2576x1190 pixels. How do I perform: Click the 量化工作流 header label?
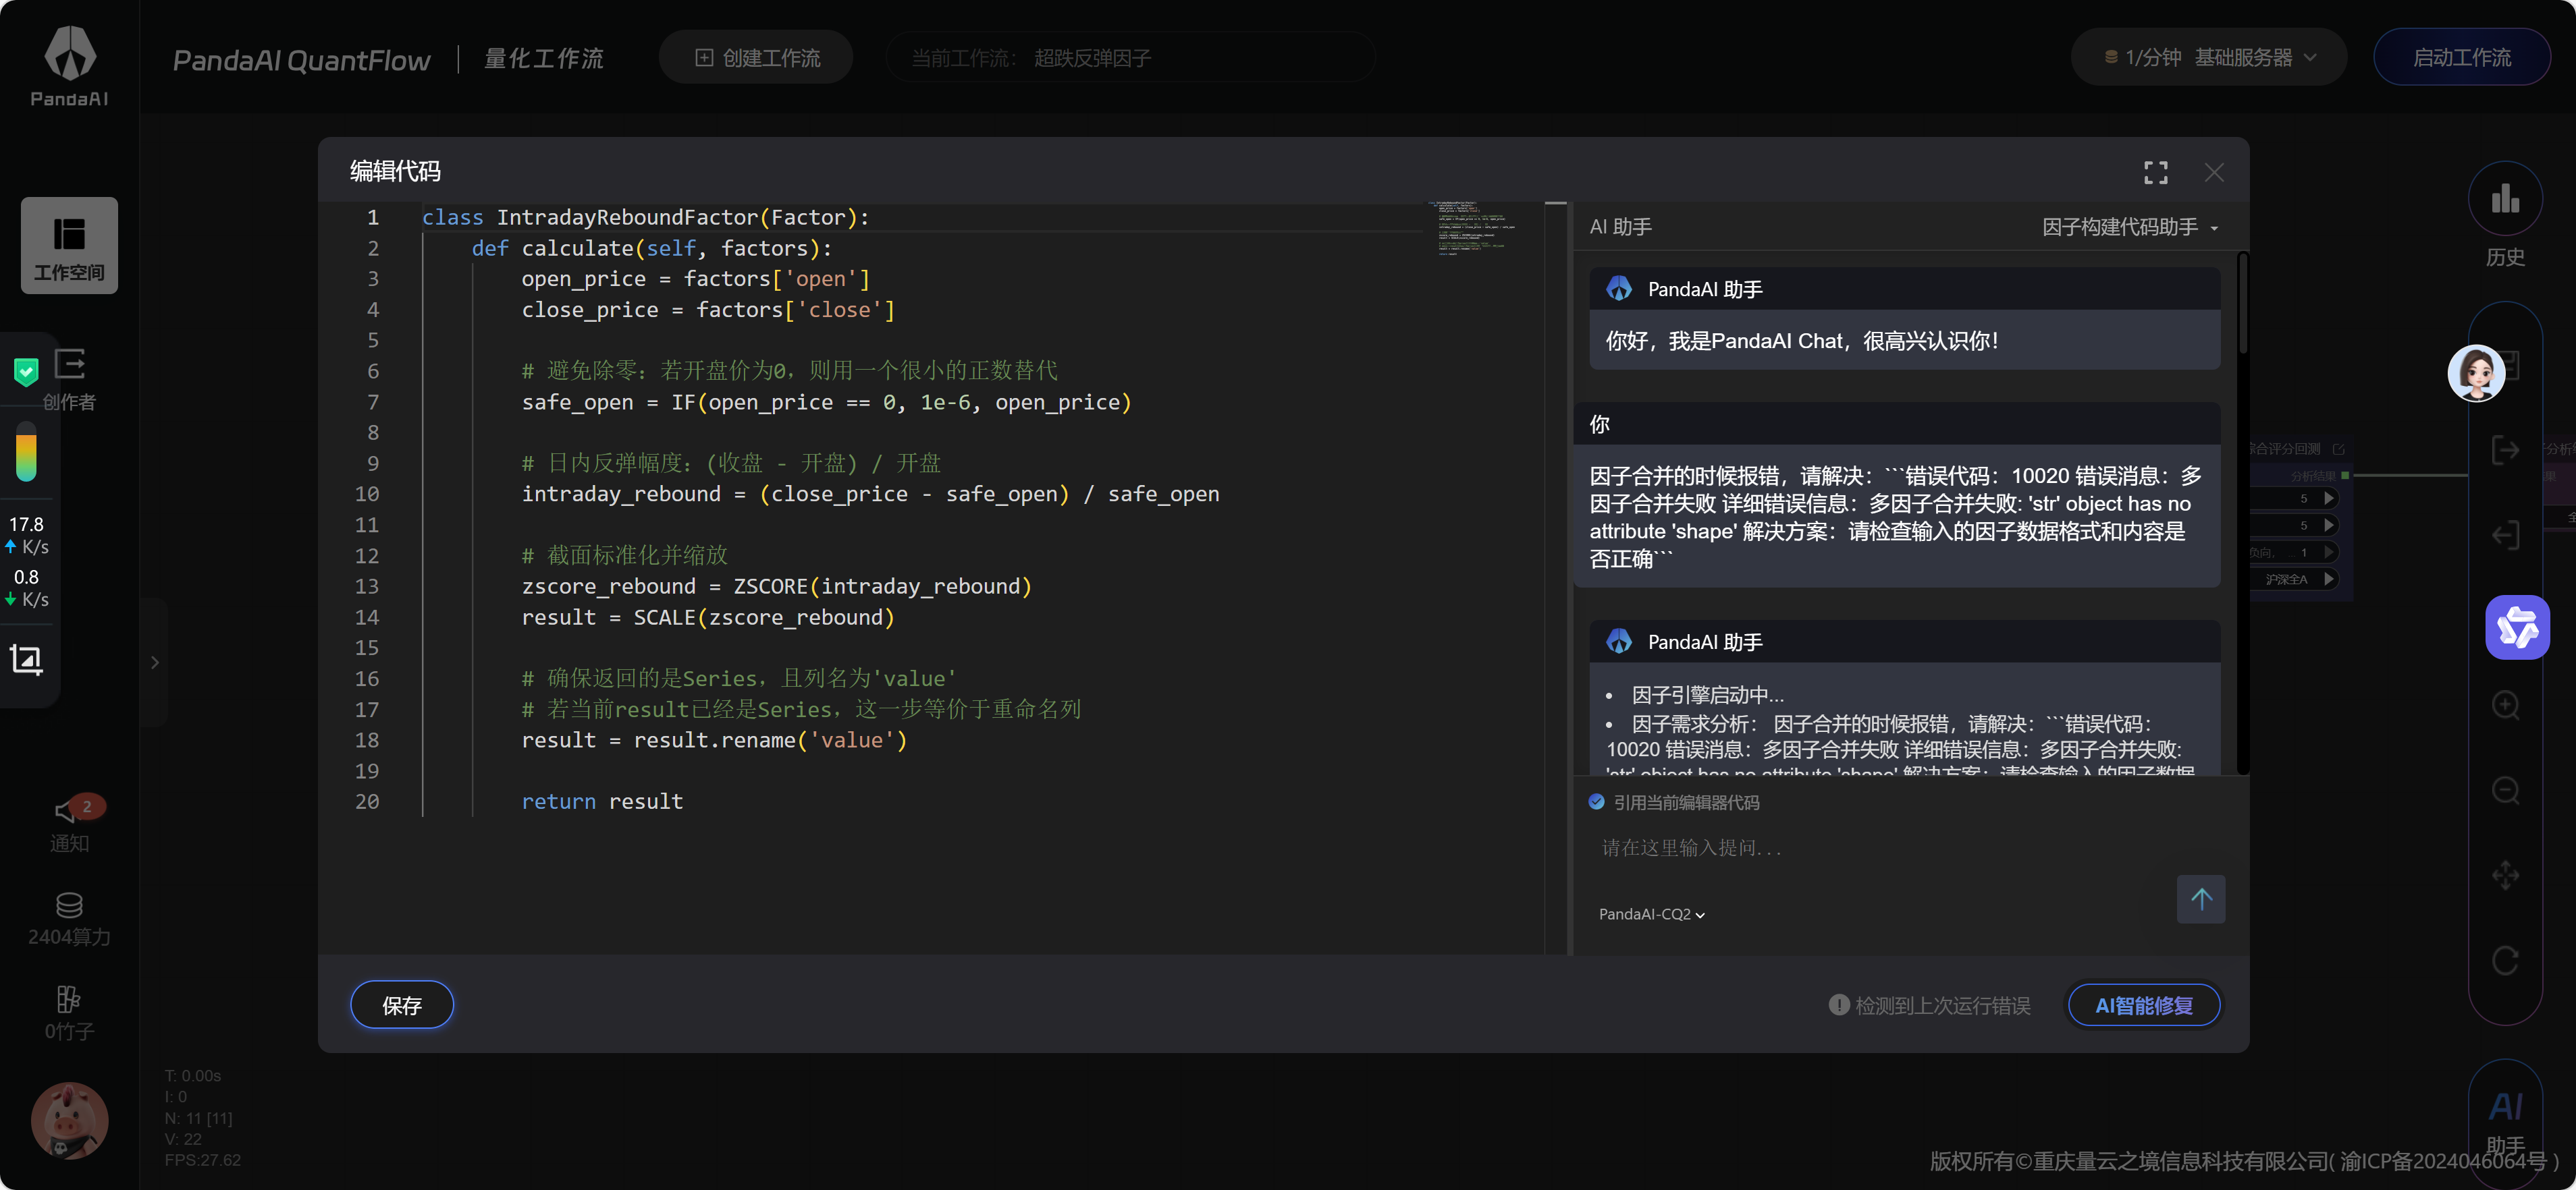[x=544, y=59]
